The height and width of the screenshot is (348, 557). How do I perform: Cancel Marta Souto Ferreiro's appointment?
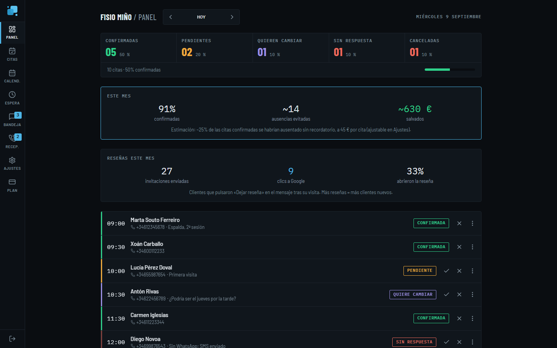(459, 223)
